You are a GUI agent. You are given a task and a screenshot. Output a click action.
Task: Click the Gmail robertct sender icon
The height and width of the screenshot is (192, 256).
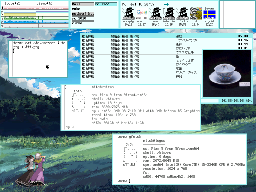pos(142,14)
